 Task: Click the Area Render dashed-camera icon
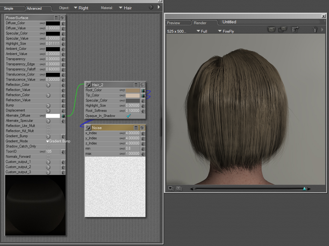coord(283,29)
